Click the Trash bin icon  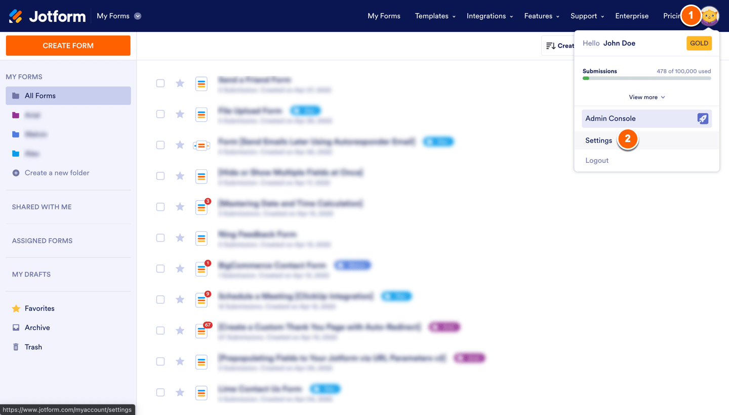click(16, 347)
